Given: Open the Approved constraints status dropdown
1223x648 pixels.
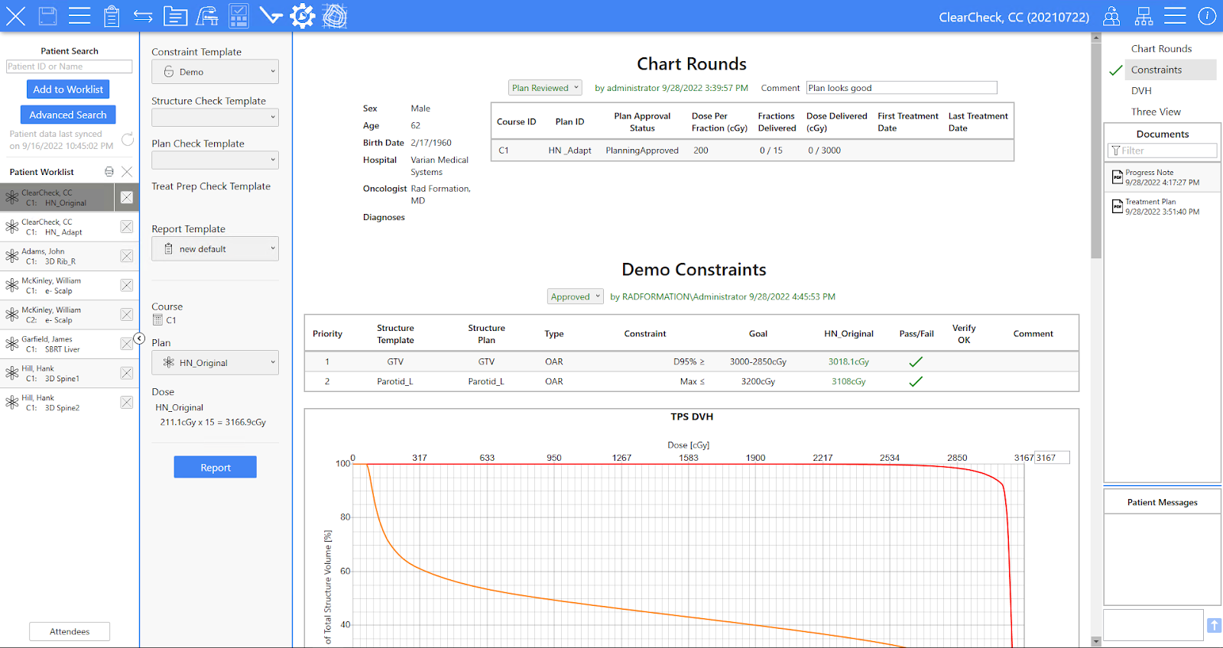Looking at the screenshot, I should (x=576, y=296).
